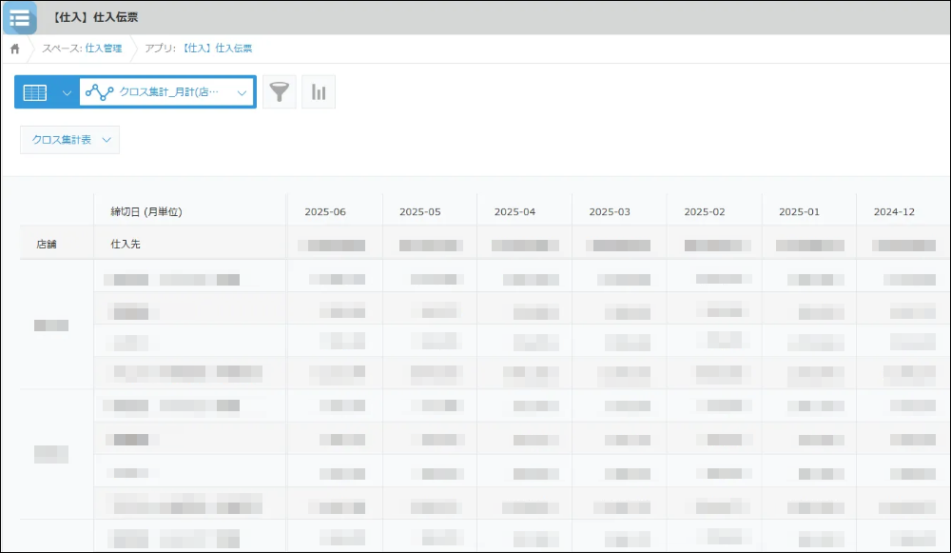
Task: Click the 2025-05 column header
Action: tap(419, 211)
